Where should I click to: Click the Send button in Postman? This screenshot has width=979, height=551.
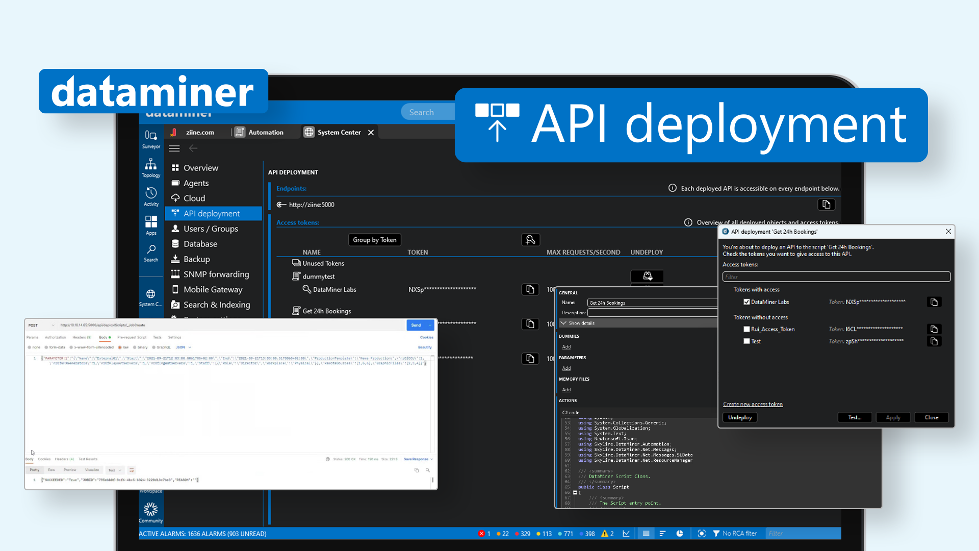pyautogui.click(x=416, y=325)
